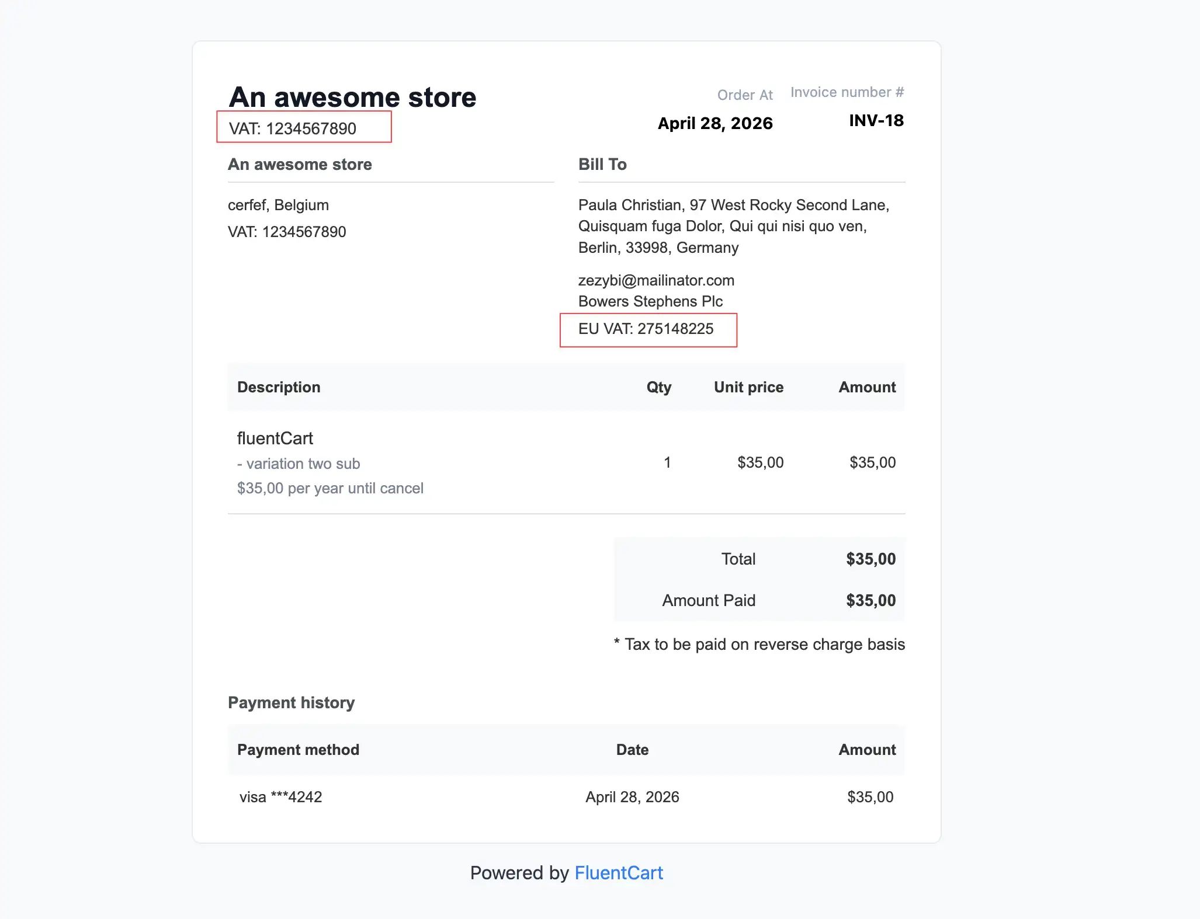Viewport: 1200px width, 919px height.
Task: Click the Qty column header
Action: (658, 387)
